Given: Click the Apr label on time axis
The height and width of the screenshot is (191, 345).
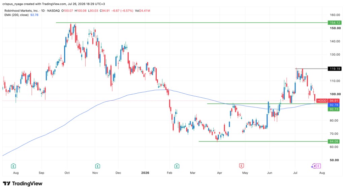Looking at the screenshot, I should tap(220, 173).
